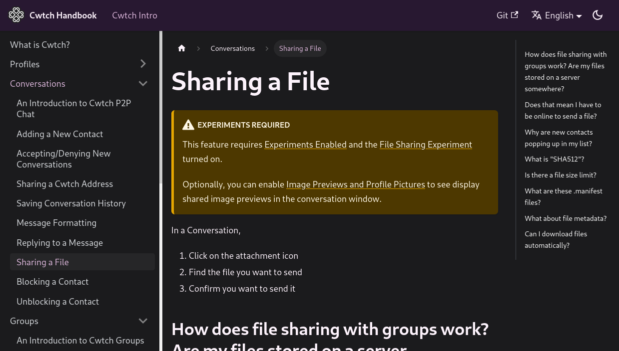Click the Conversations sidebar label

(37, 84)
